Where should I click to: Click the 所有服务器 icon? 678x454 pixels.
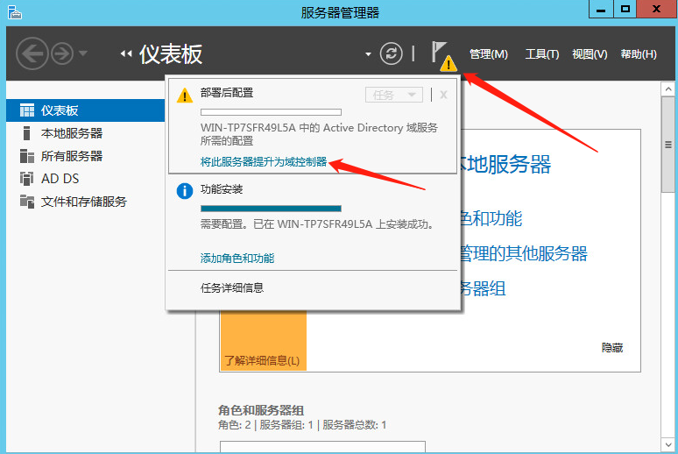click(27, 156)
